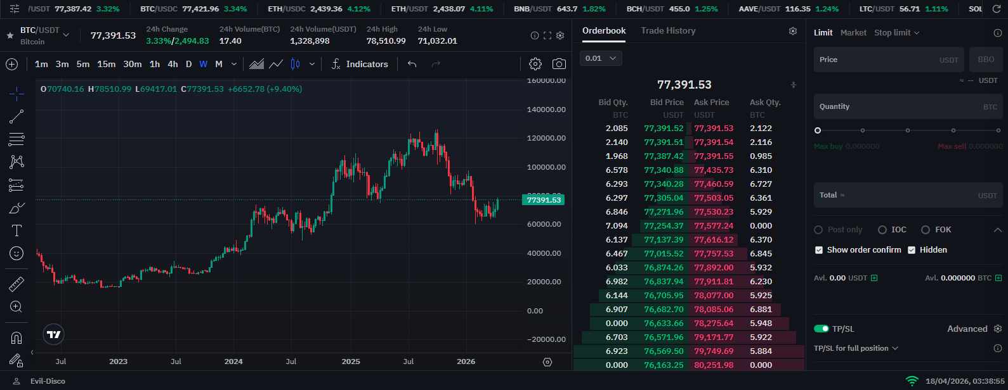Select the Orderbook tab
Screen dimensions: 1008x390
[x=604, y=30]
